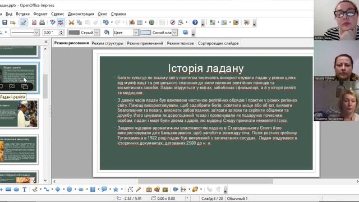Switch to Режим примечаний tab

145,43
